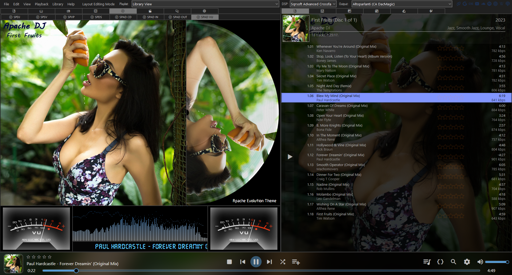Open the Library menu
The height and width of the screenshot is (275, 512).
point(58,4)
